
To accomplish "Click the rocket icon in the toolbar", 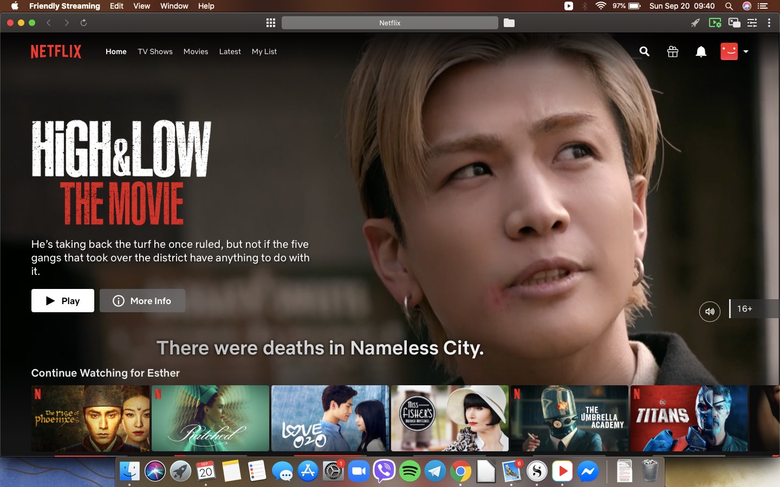I will pos(695,23).
